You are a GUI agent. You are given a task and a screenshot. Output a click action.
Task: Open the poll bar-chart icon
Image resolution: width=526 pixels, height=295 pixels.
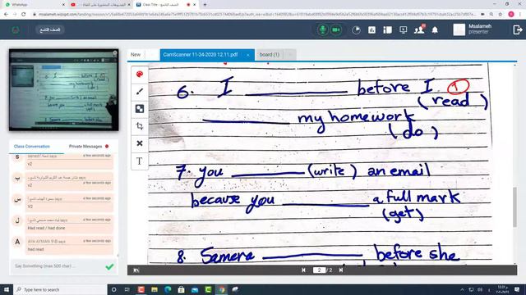(371, 30)
